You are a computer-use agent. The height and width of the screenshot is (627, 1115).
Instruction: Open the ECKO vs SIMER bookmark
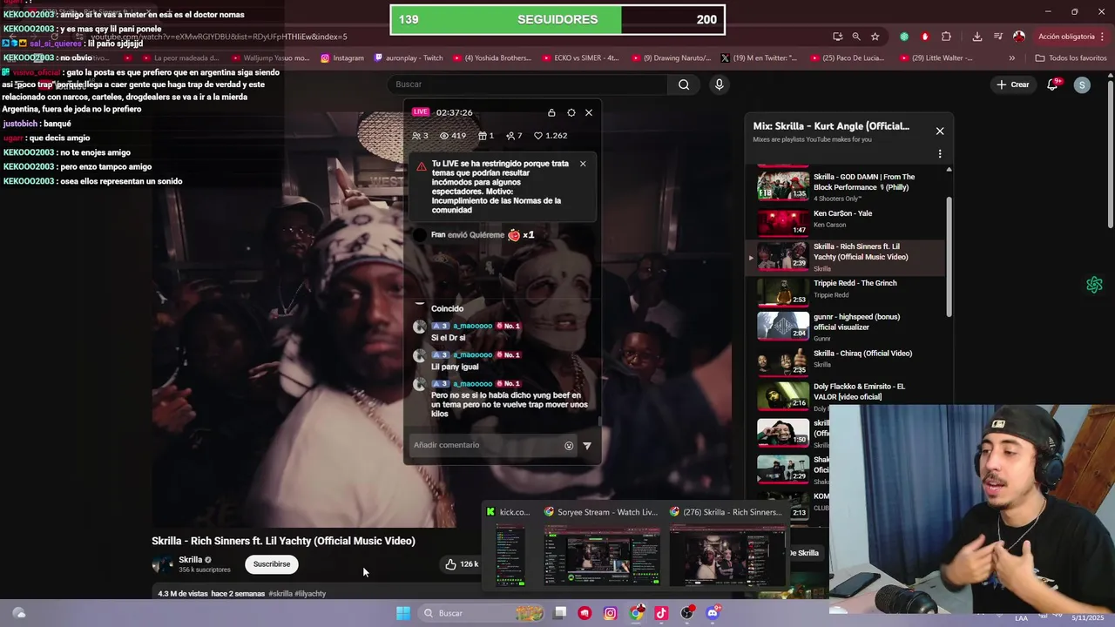580,58
